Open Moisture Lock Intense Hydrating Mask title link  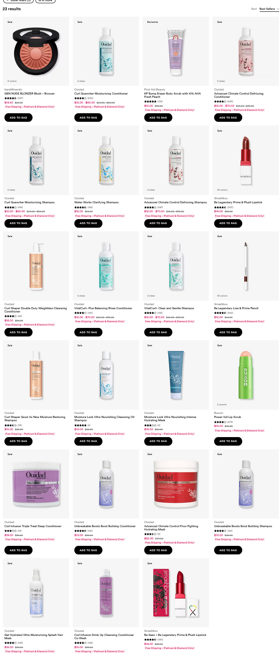pyautogui.click(x=170, y=419)
